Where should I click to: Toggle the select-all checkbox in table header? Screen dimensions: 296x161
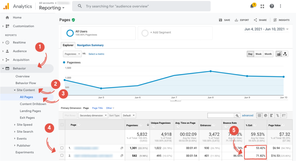click(62, 125)
